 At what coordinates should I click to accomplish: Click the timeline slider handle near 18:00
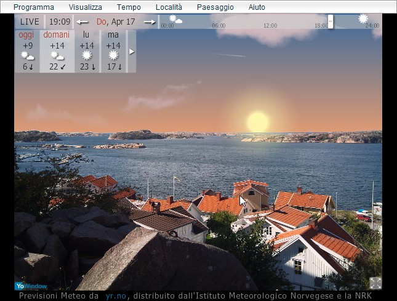[x=331, y=22]
